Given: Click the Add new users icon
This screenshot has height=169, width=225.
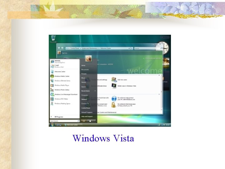Looking at the screenshot, I should coord(114,79).
